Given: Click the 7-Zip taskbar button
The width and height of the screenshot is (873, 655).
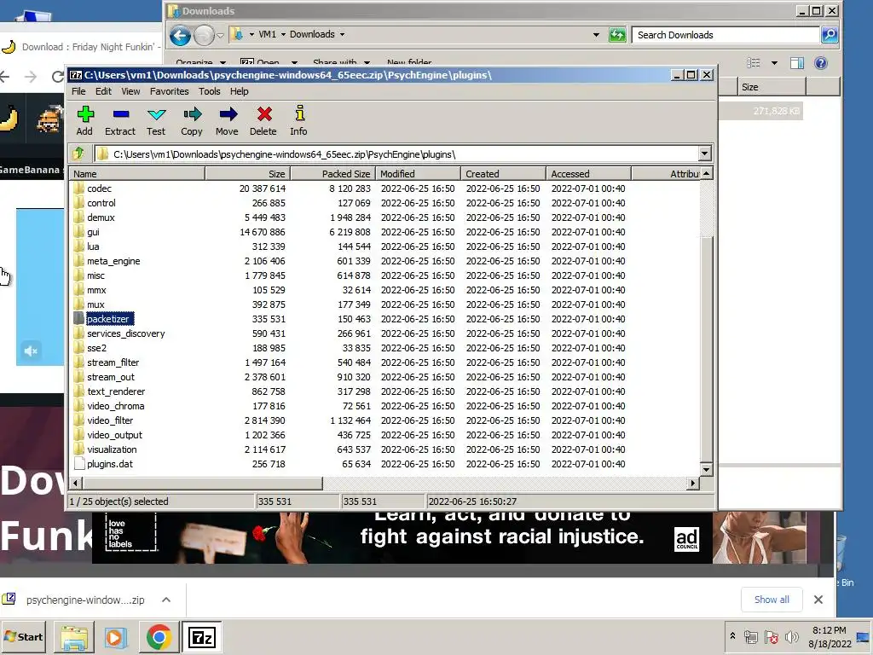Looking at the screenshot, I should coord(201,637).
